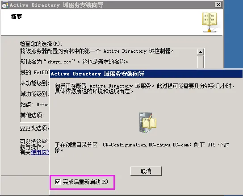243x196 pixels.
Task: Click the 域功能级别 line in the summary
Action: 35,94
